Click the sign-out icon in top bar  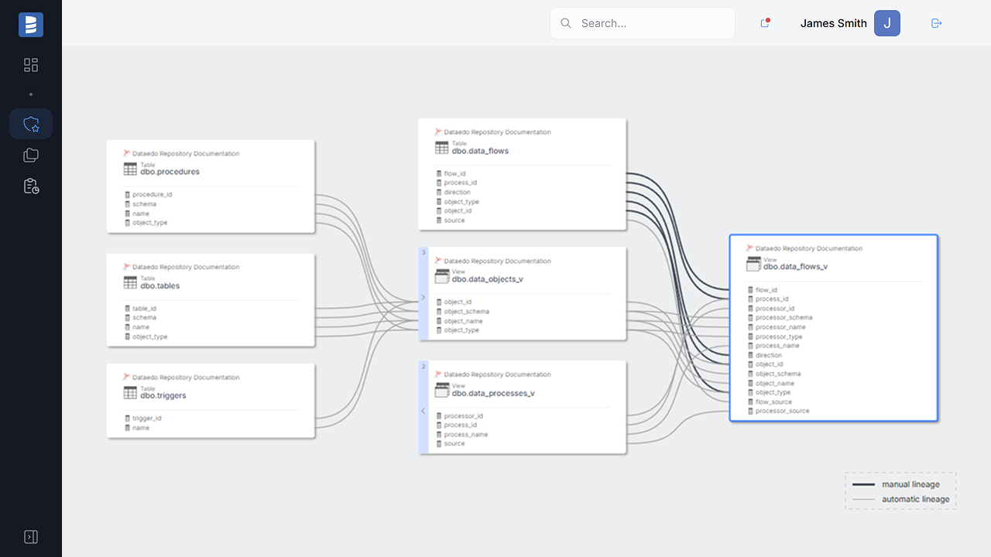point(936,23)
